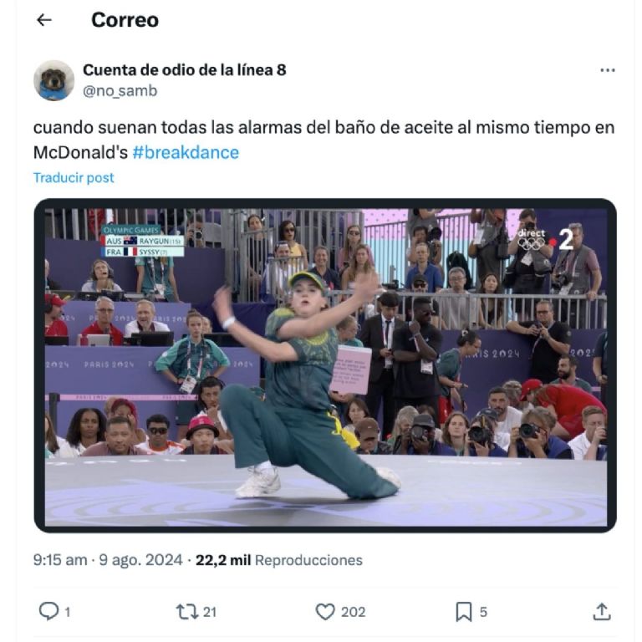This screenshot has height=642, width=642.
Task: Open the breakdancer image in viewer
Action: (325, 365)
